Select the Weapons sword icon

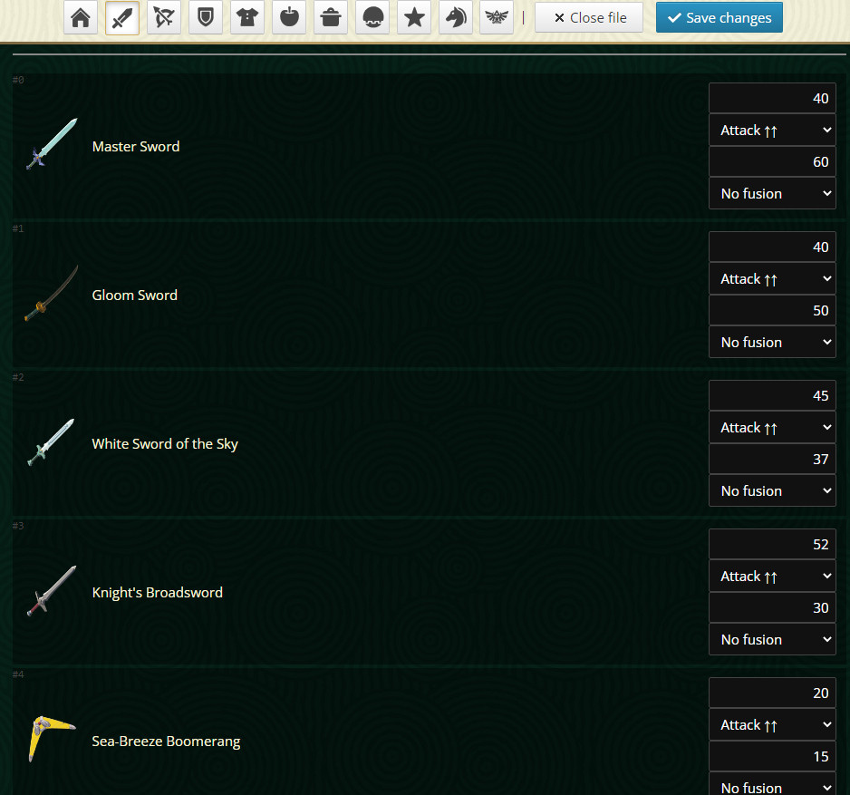tap(122, 18)
